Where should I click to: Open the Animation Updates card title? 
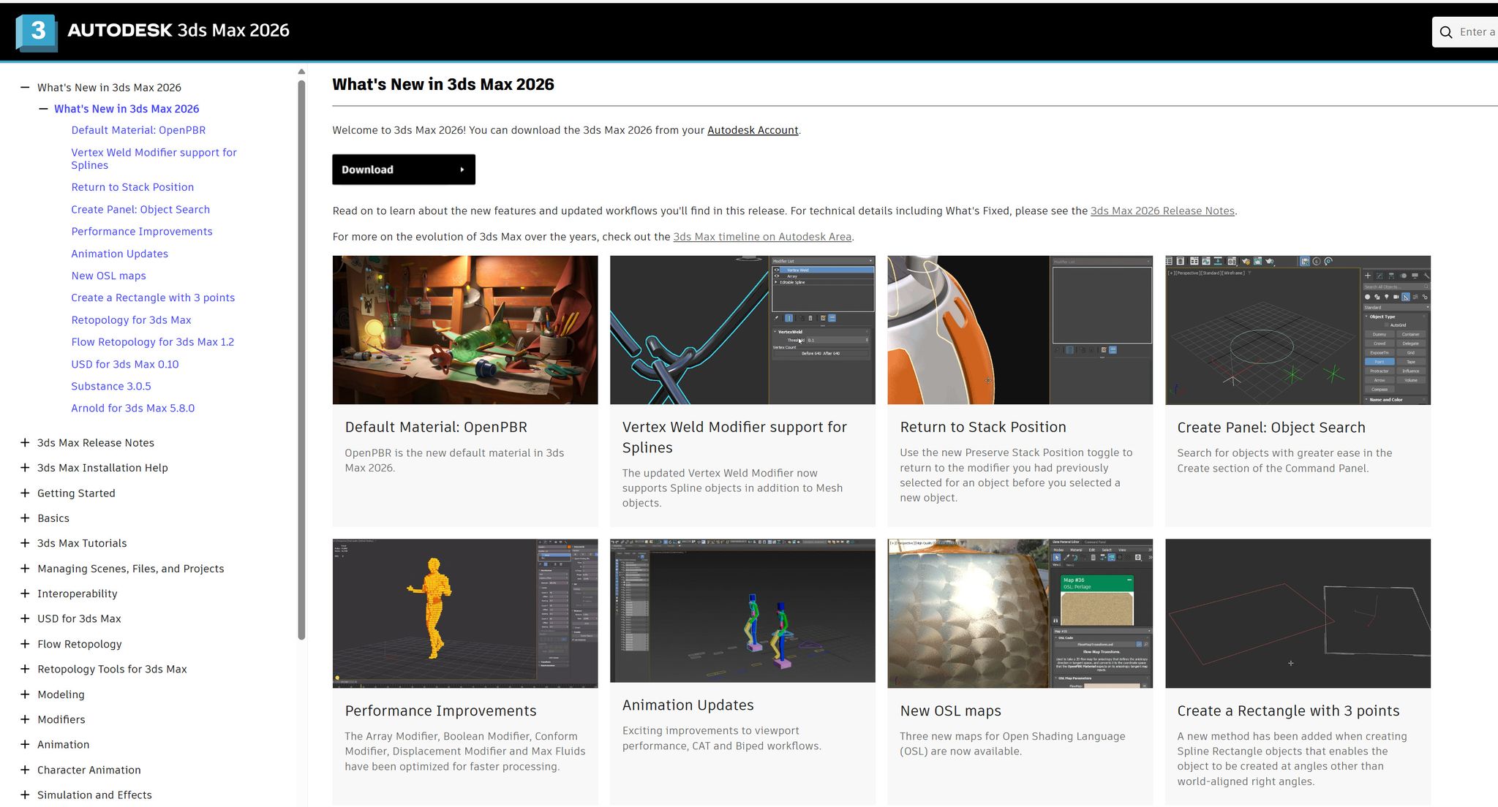[688, 705]
